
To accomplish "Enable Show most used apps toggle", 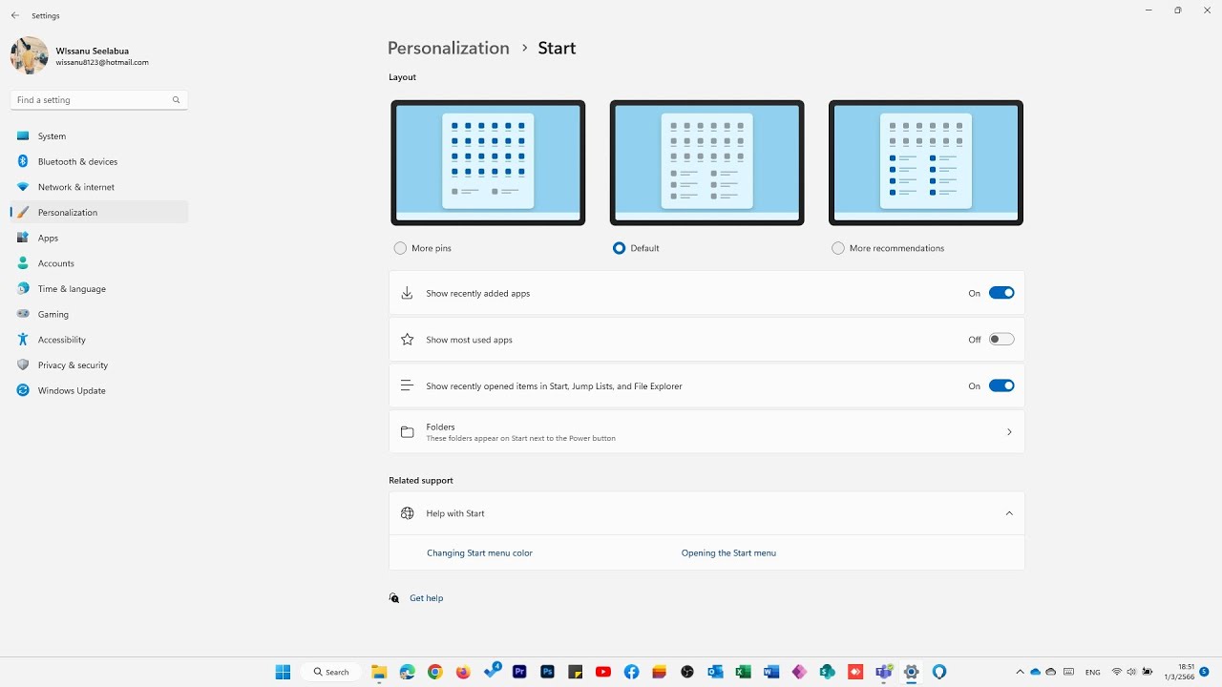I will pyautogui.click(x=1001, y=340).
